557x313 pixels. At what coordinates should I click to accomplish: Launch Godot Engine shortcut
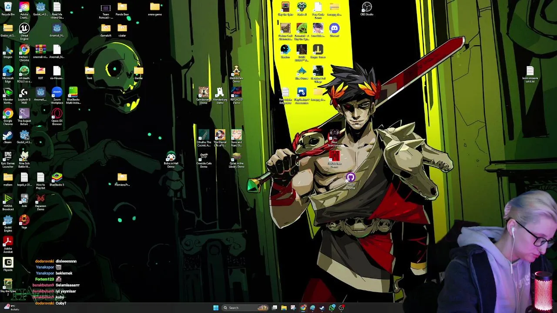click(8, 223)
